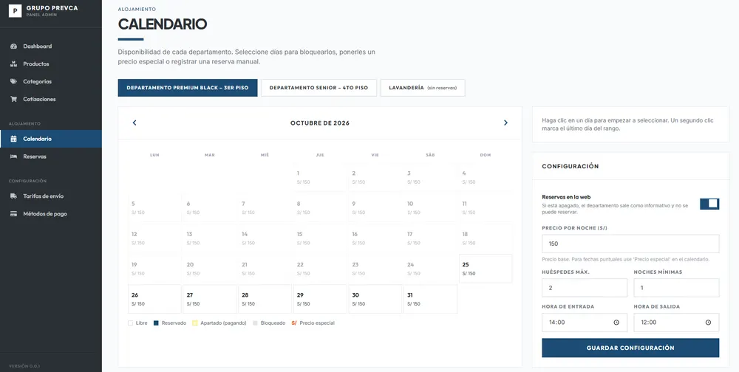
Task: Open clock picker in Hora de entrada
Action: click(616, 323)
